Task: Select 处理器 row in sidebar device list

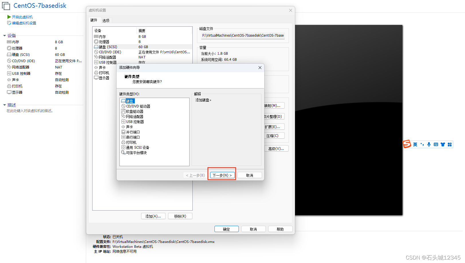Action: coord(45,48)
